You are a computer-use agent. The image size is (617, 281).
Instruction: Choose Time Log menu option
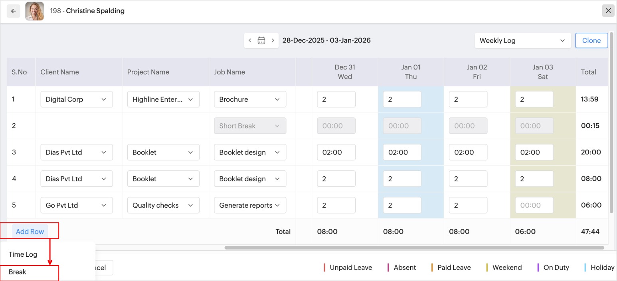click(23, 254)
